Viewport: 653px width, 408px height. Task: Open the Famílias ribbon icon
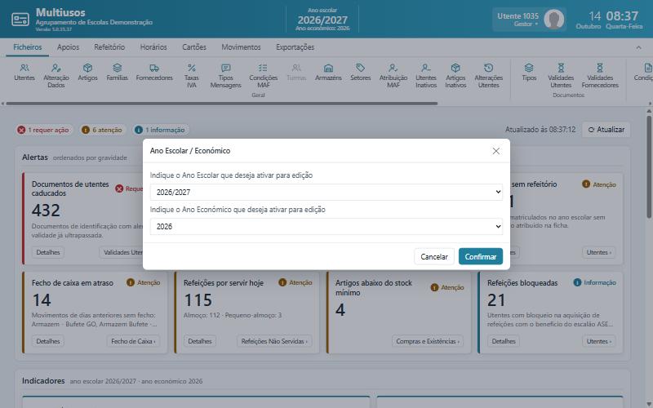coord(117,72)
